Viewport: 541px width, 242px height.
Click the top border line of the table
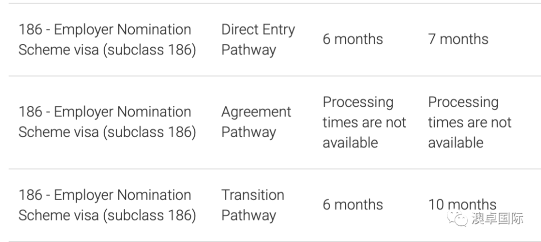pos(275,3)
